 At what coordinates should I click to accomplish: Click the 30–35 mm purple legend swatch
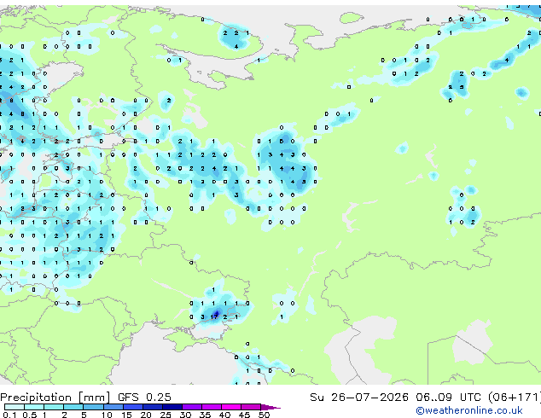(192, 407)
